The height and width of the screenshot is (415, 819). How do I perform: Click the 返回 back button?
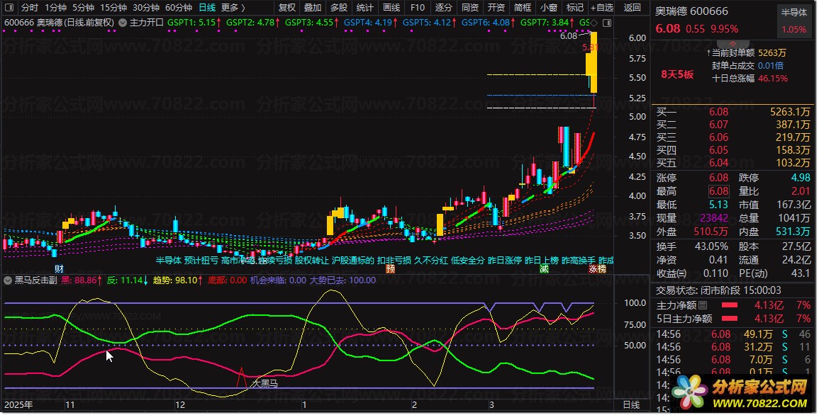tap(632, 8)
